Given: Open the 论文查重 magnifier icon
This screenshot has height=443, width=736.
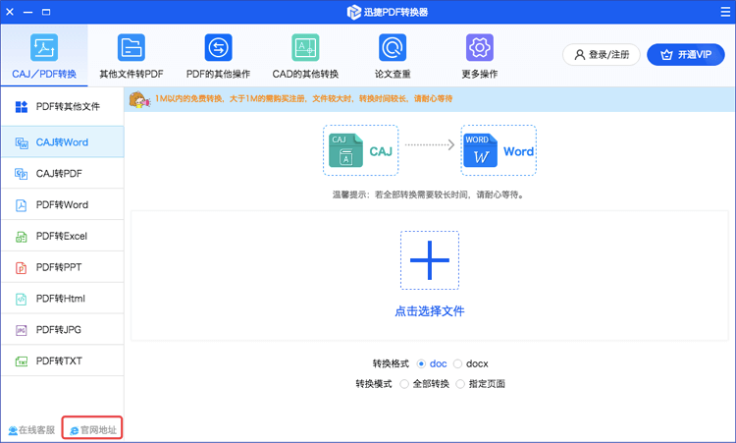Looking at the screenshot, I should pos(393,47).
